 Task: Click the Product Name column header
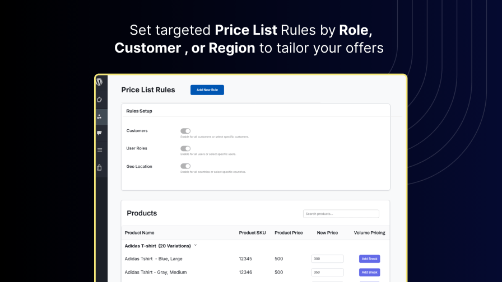(140, 233)
